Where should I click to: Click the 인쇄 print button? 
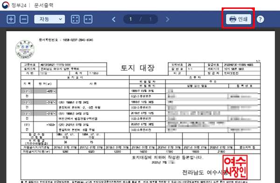238,19
